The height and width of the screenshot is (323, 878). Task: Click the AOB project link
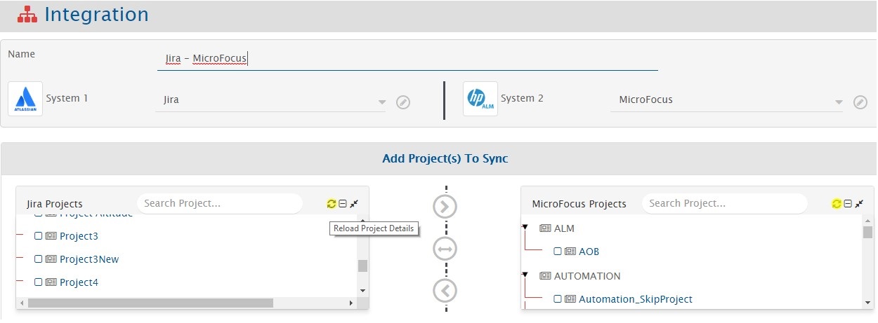click(589, 252)
